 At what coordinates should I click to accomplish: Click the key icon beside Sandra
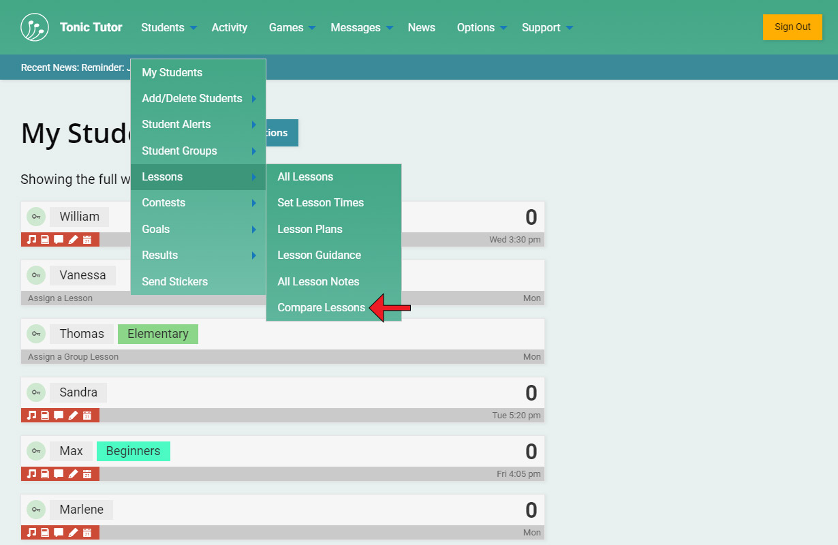(36, 392)
